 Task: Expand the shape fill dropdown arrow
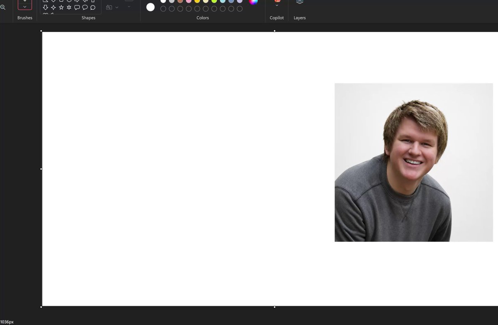tap(117, 7)
